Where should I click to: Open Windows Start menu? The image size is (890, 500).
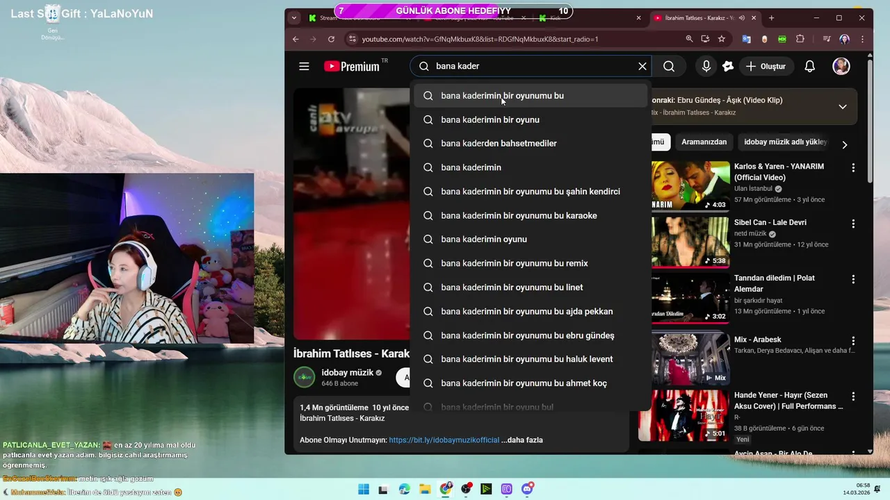pos(364,489)
